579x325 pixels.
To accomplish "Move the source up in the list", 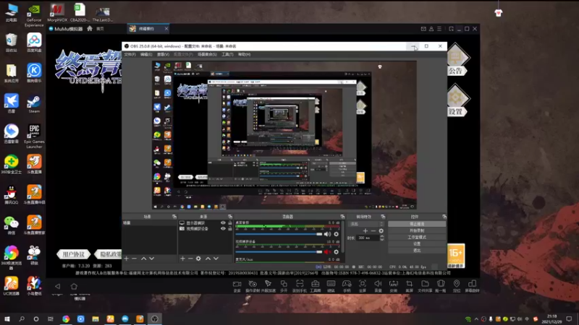I will tap(208, 259).
